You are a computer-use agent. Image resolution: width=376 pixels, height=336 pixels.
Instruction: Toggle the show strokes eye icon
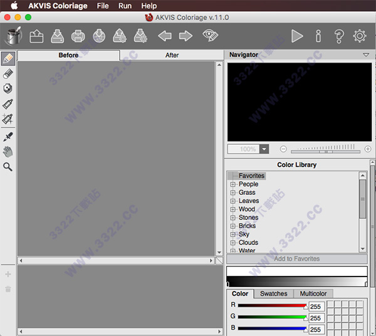(x=211, y=36)
